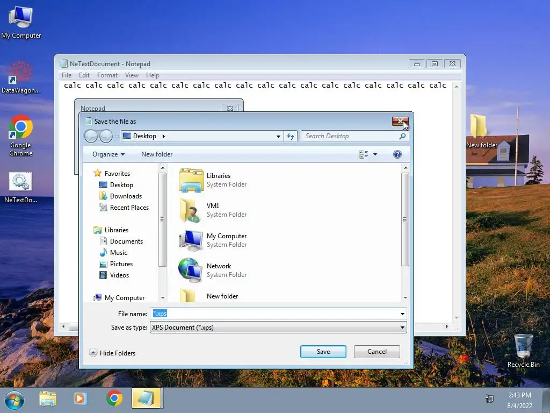Open the File name history dropdown
This screenshot has width=550, height=413.
pos(402,314)
